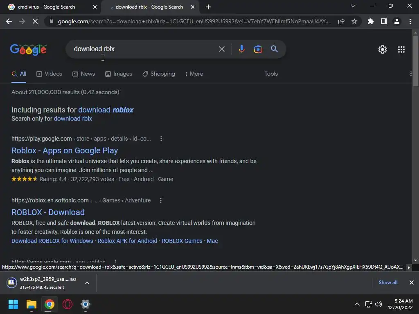The width and height of the screenshot is (419, 314).
Task: Open Mac sitelink
Action: [x=212, y=241]
